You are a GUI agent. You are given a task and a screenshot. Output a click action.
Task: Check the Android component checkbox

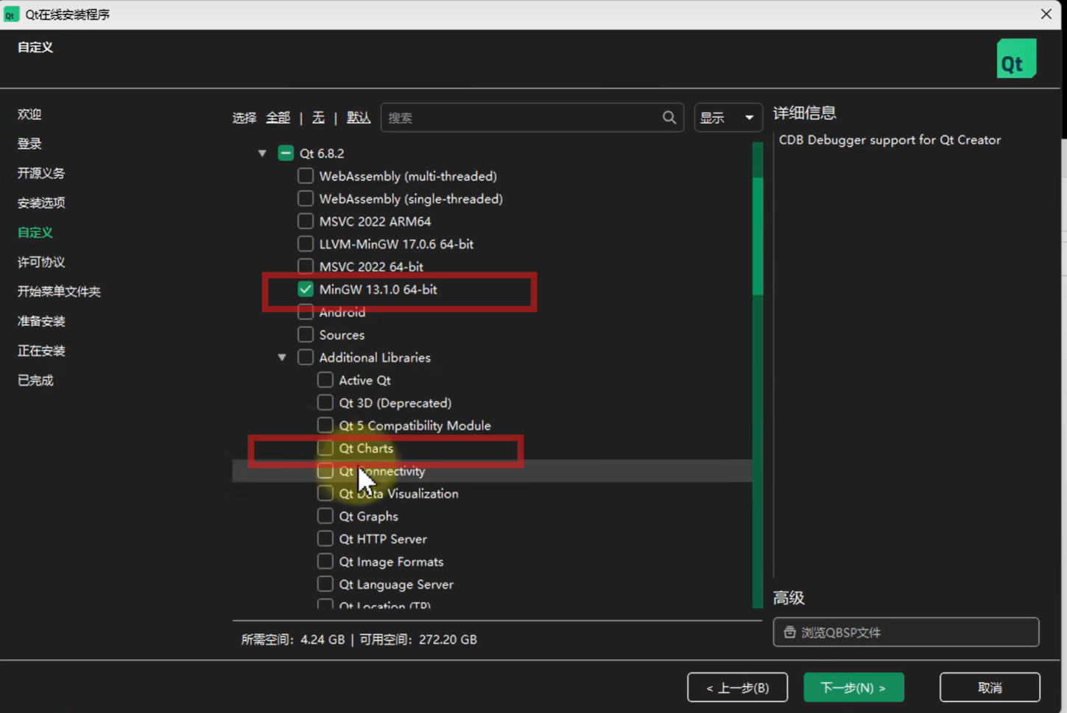(x=306, y=312)
